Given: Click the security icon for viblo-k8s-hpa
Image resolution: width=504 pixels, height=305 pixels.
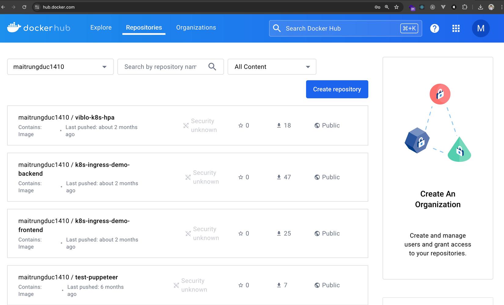Looking at the screenshot, I should pos(186,126).
